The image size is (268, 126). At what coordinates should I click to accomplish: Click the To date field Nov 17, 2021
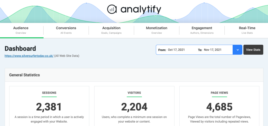click(213, 50)
